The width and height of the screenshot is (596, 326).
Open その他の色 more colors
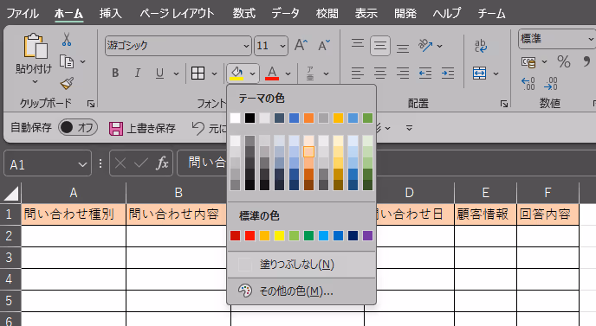point(301,291)
